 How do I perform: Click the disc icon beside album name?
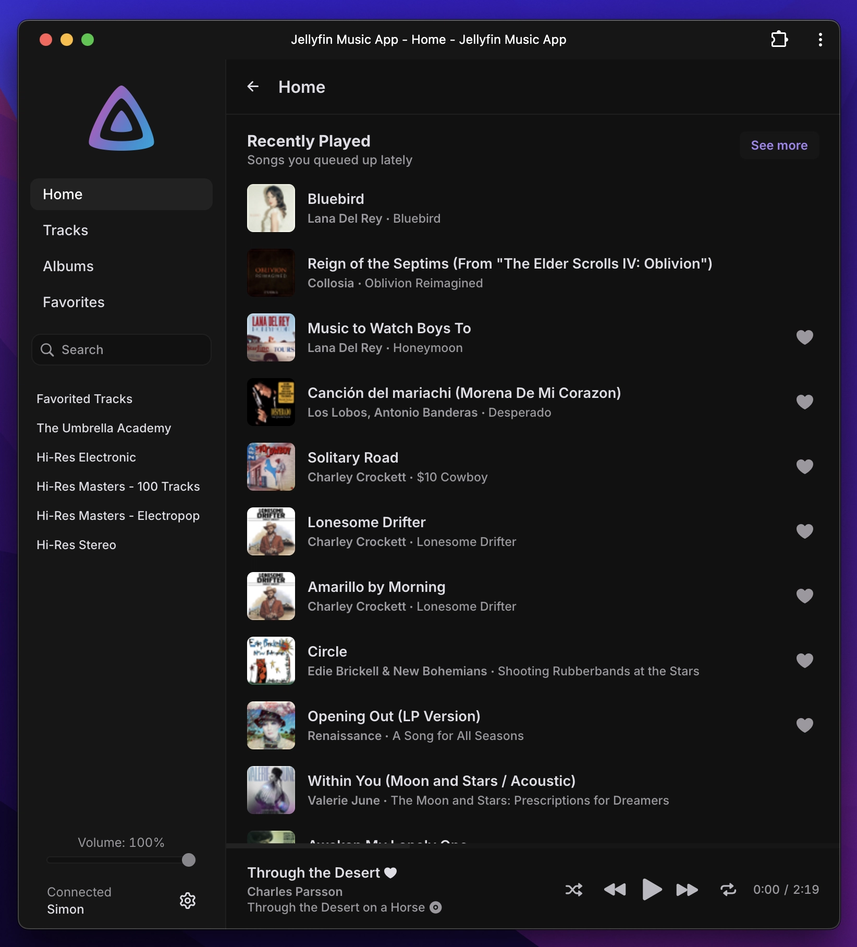click(436, 907)
